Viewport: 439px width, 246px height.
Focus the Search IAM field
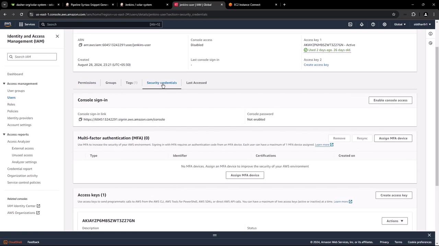[x=32, y=57]
